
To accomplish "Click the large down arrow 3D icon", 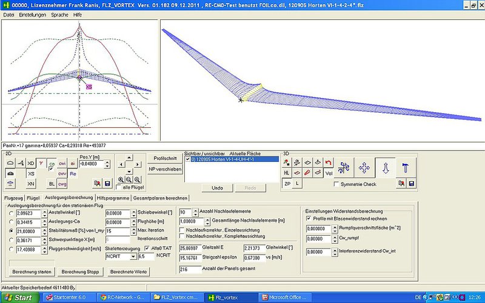I will tap(385, 168).
